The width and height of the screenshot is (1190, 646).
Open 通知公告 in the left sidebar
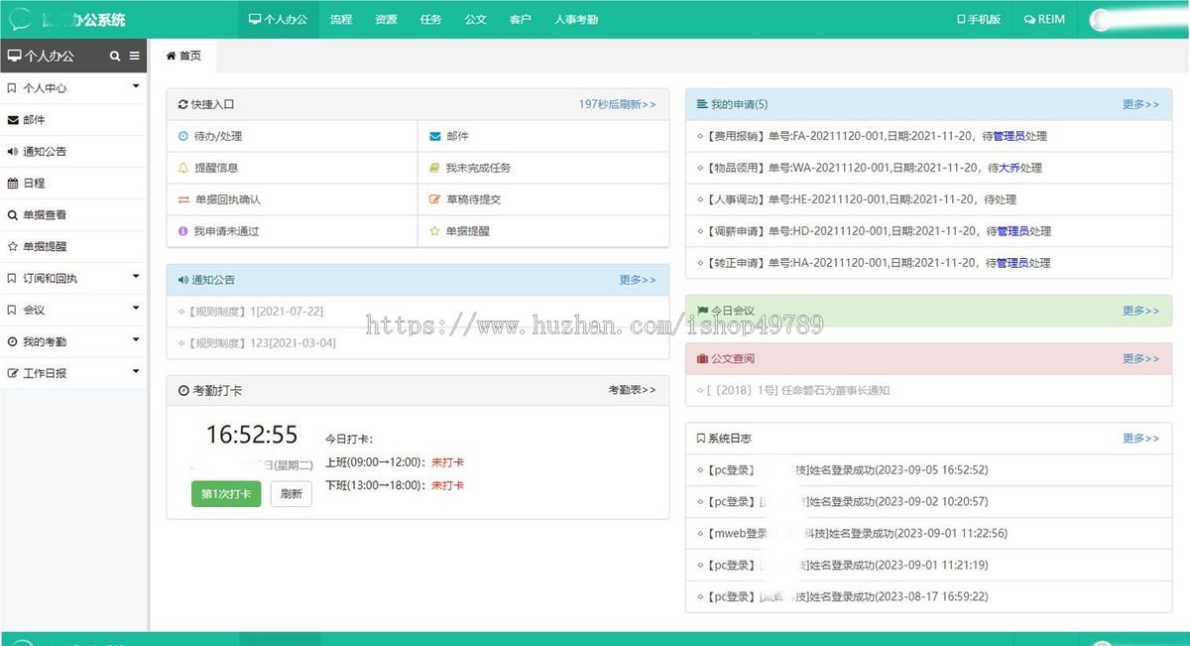click(74, 152)
